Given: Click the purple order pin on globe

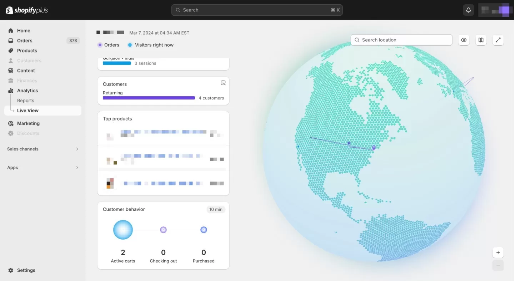Looking at the screenshot, I should pyautogui.click(x=374, y=148).
